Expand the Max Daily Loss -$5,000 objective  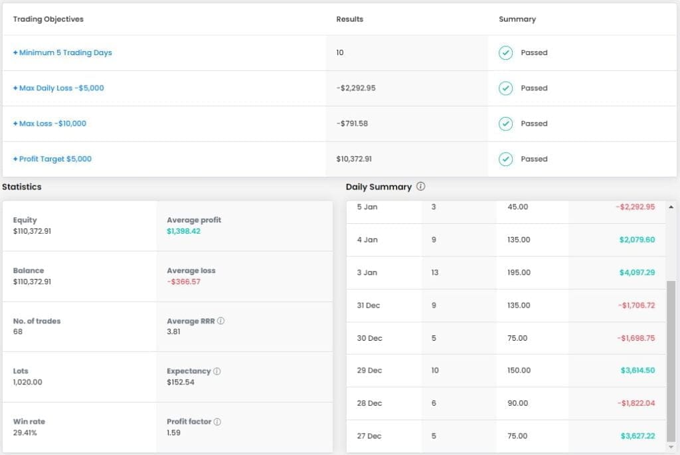point(58,88)
